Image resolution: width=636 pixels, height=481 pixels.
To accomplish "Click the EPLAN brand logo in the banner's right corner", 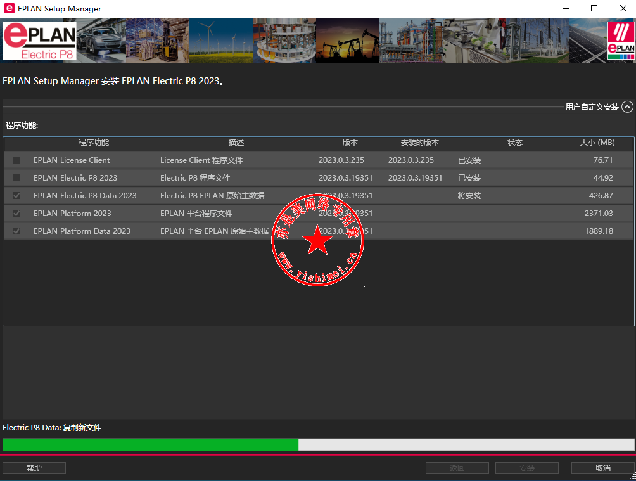I will (x=621, y=41).
